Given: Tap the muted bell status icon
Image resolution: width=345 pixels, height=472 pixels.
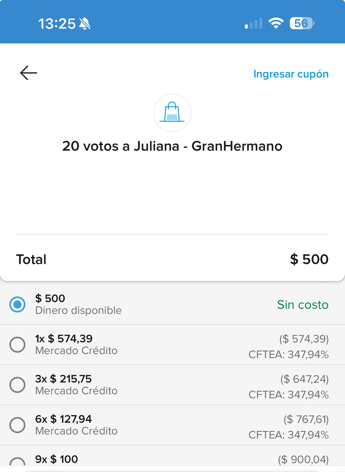Looking at the screenshot, I should coord(85,24).
